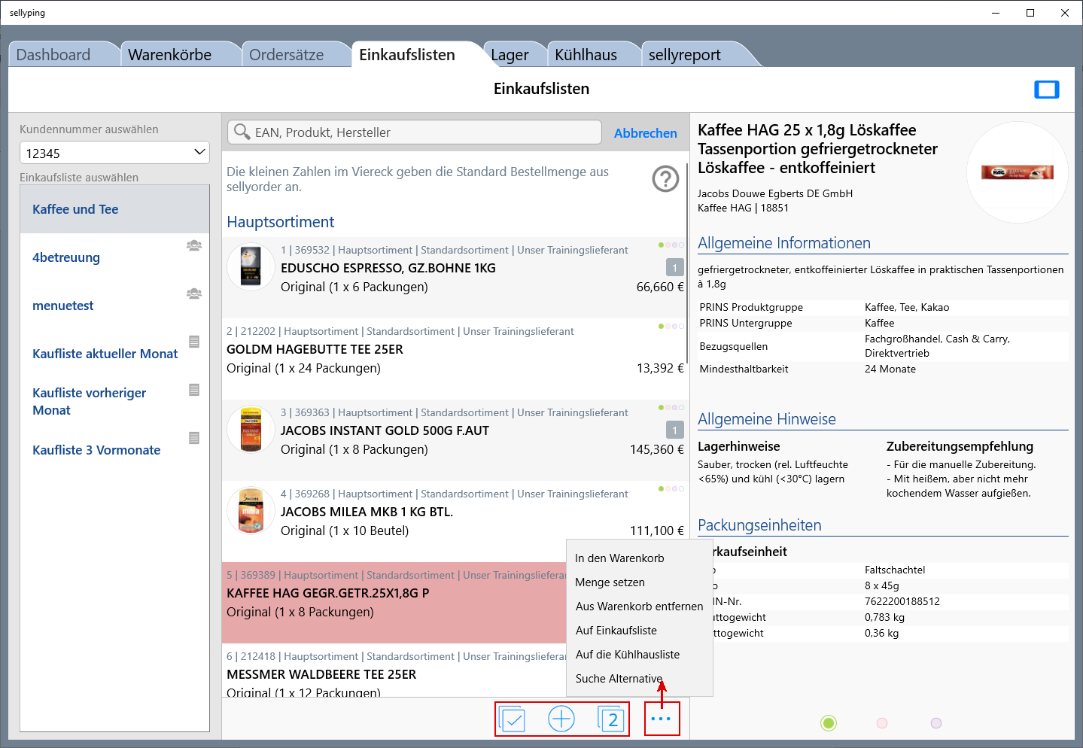Open the Kundennummer dropdown showing 12345
Screen dimensions: 1083x748
pyautogui.click(x=114, y=153)
